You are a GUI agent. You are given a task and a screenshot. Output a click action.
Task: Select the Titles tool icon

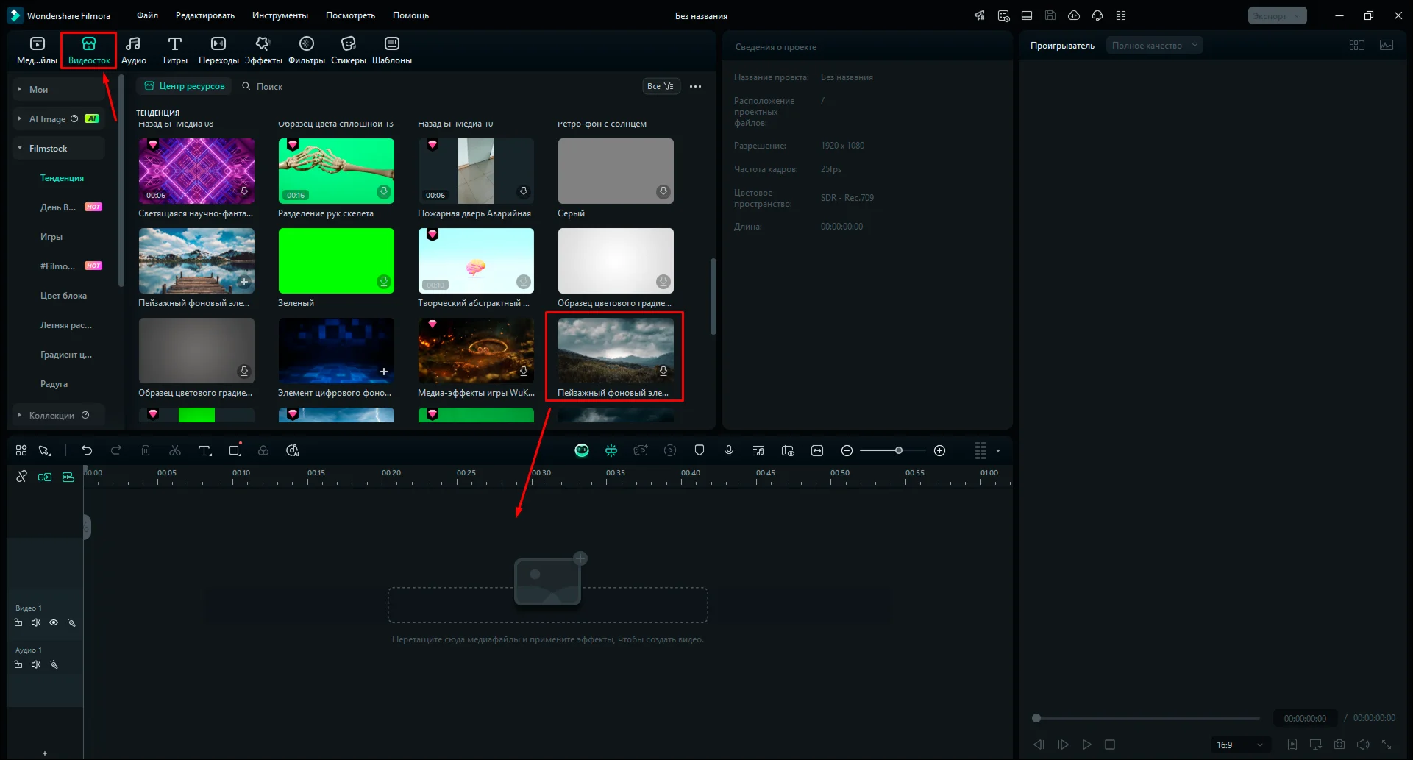[x=174, y=44]
